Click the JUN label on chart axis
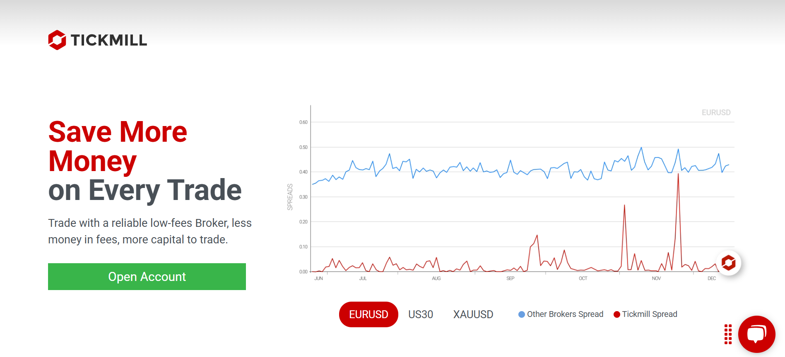The image size is (785, 357). click(x=318, y=278)
